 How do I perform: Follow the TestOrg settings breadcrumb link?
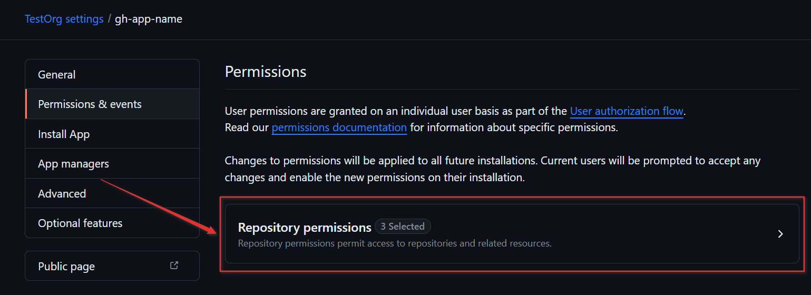64,19
